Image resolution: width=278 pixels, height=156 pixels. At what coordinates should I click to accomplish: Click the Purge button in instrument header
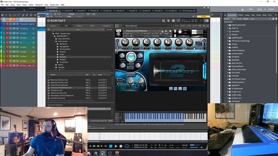pyautogui.click(x=166, y=33)
